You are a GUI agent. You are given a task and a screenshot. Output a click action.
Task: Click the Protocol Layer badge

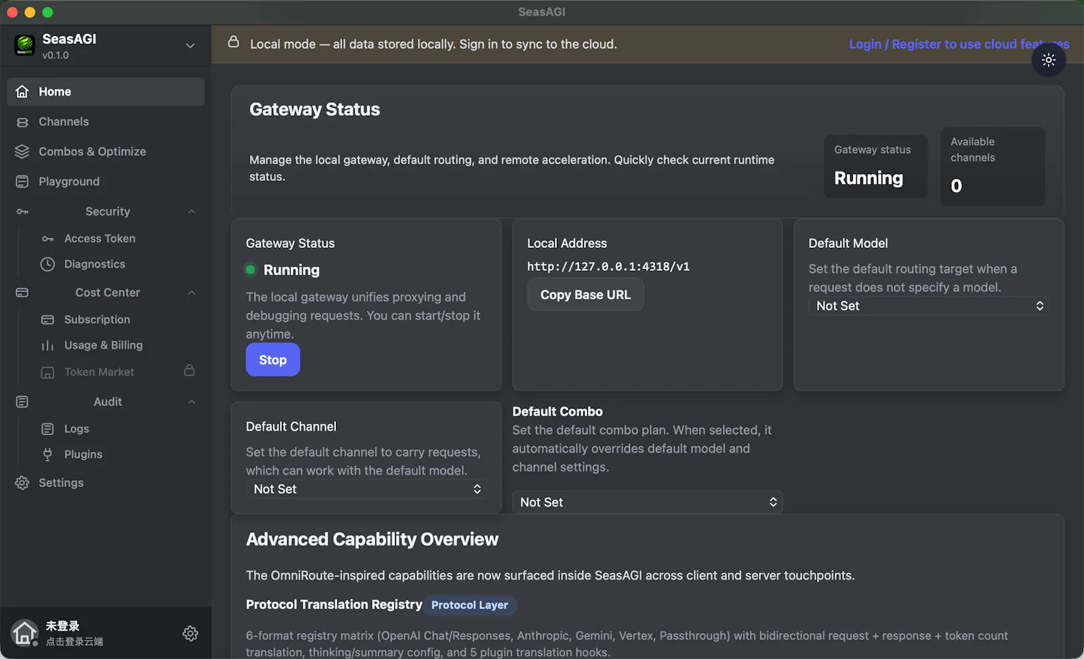click(x=470, y=605)
